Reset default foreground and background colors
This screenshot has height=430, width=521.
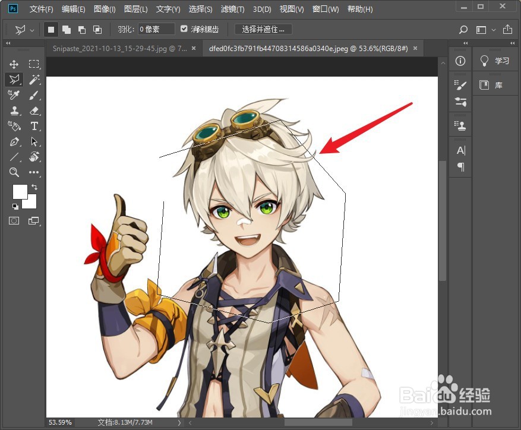(x=15, y=206)
